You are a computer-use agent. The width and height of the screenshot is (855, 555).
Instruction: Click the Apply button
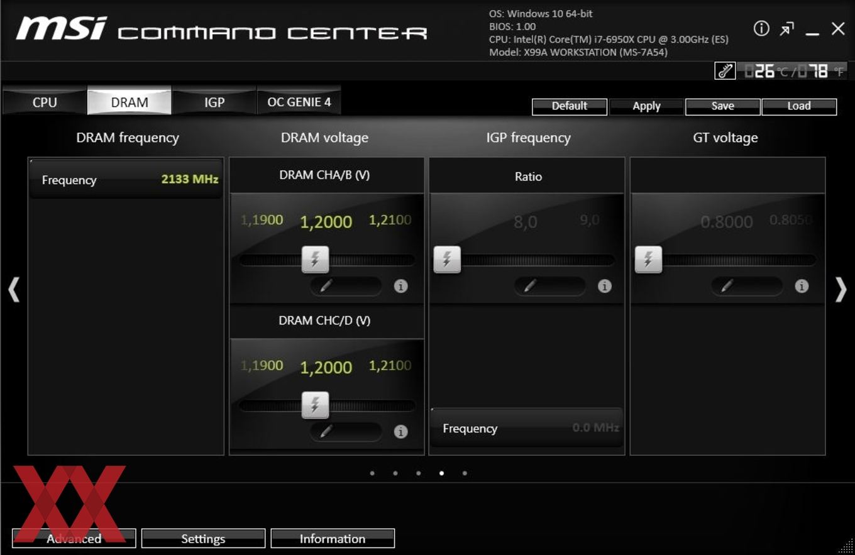click(646, 106)
